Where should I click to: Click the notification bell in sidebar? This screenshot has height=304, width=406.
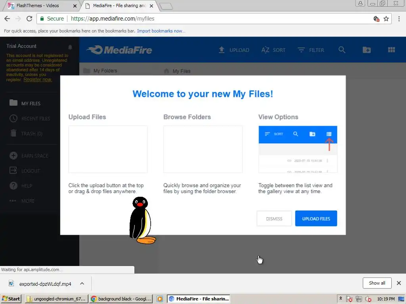click(x=70, y=47)
